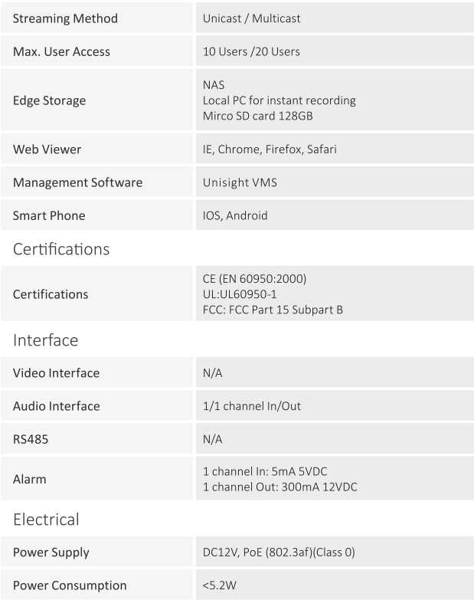Click the Streaming Method label

(x=65, y=18)
